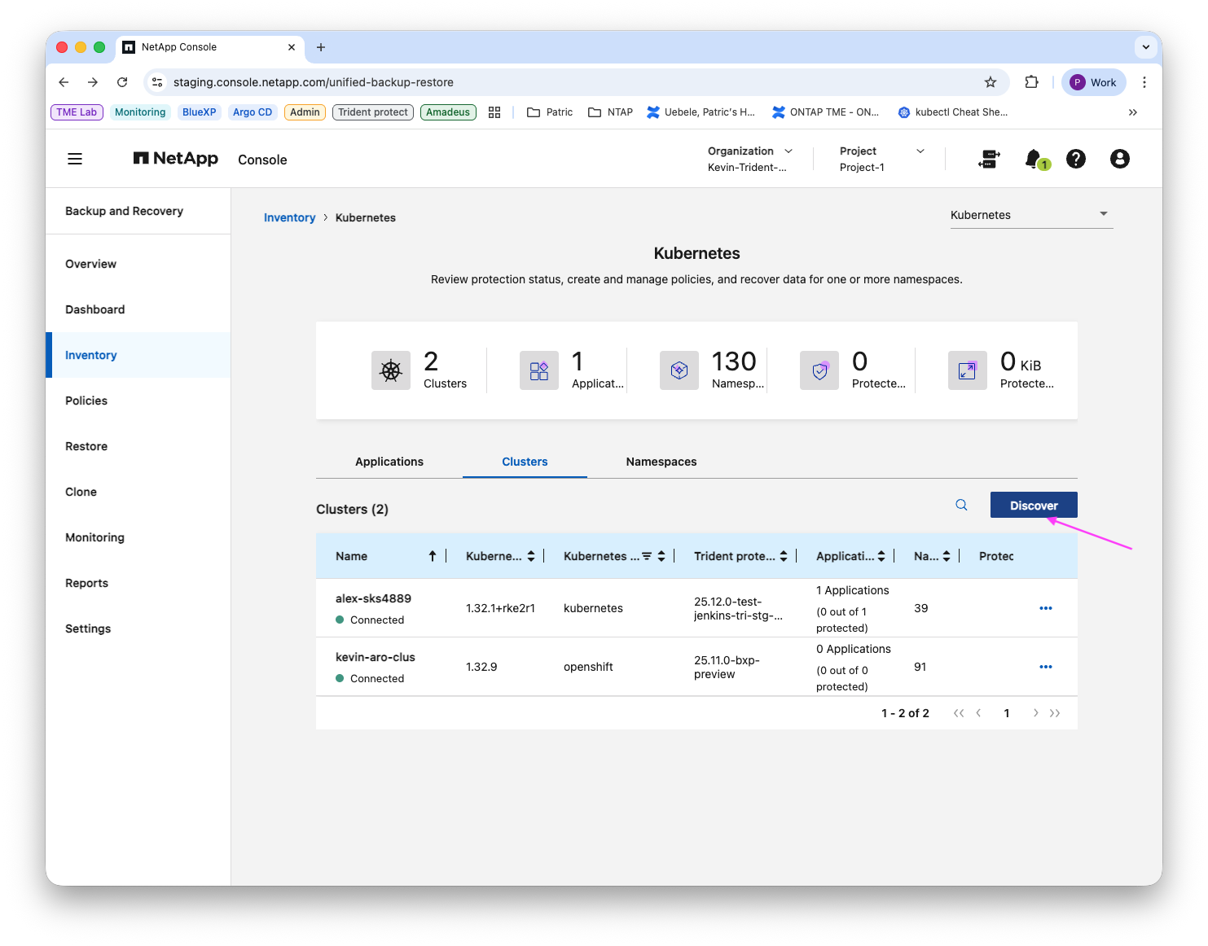Screen dimensions: 1208x946
Task: Open the Kubernetes workload type dropdown
Action: click(1031, 215)
